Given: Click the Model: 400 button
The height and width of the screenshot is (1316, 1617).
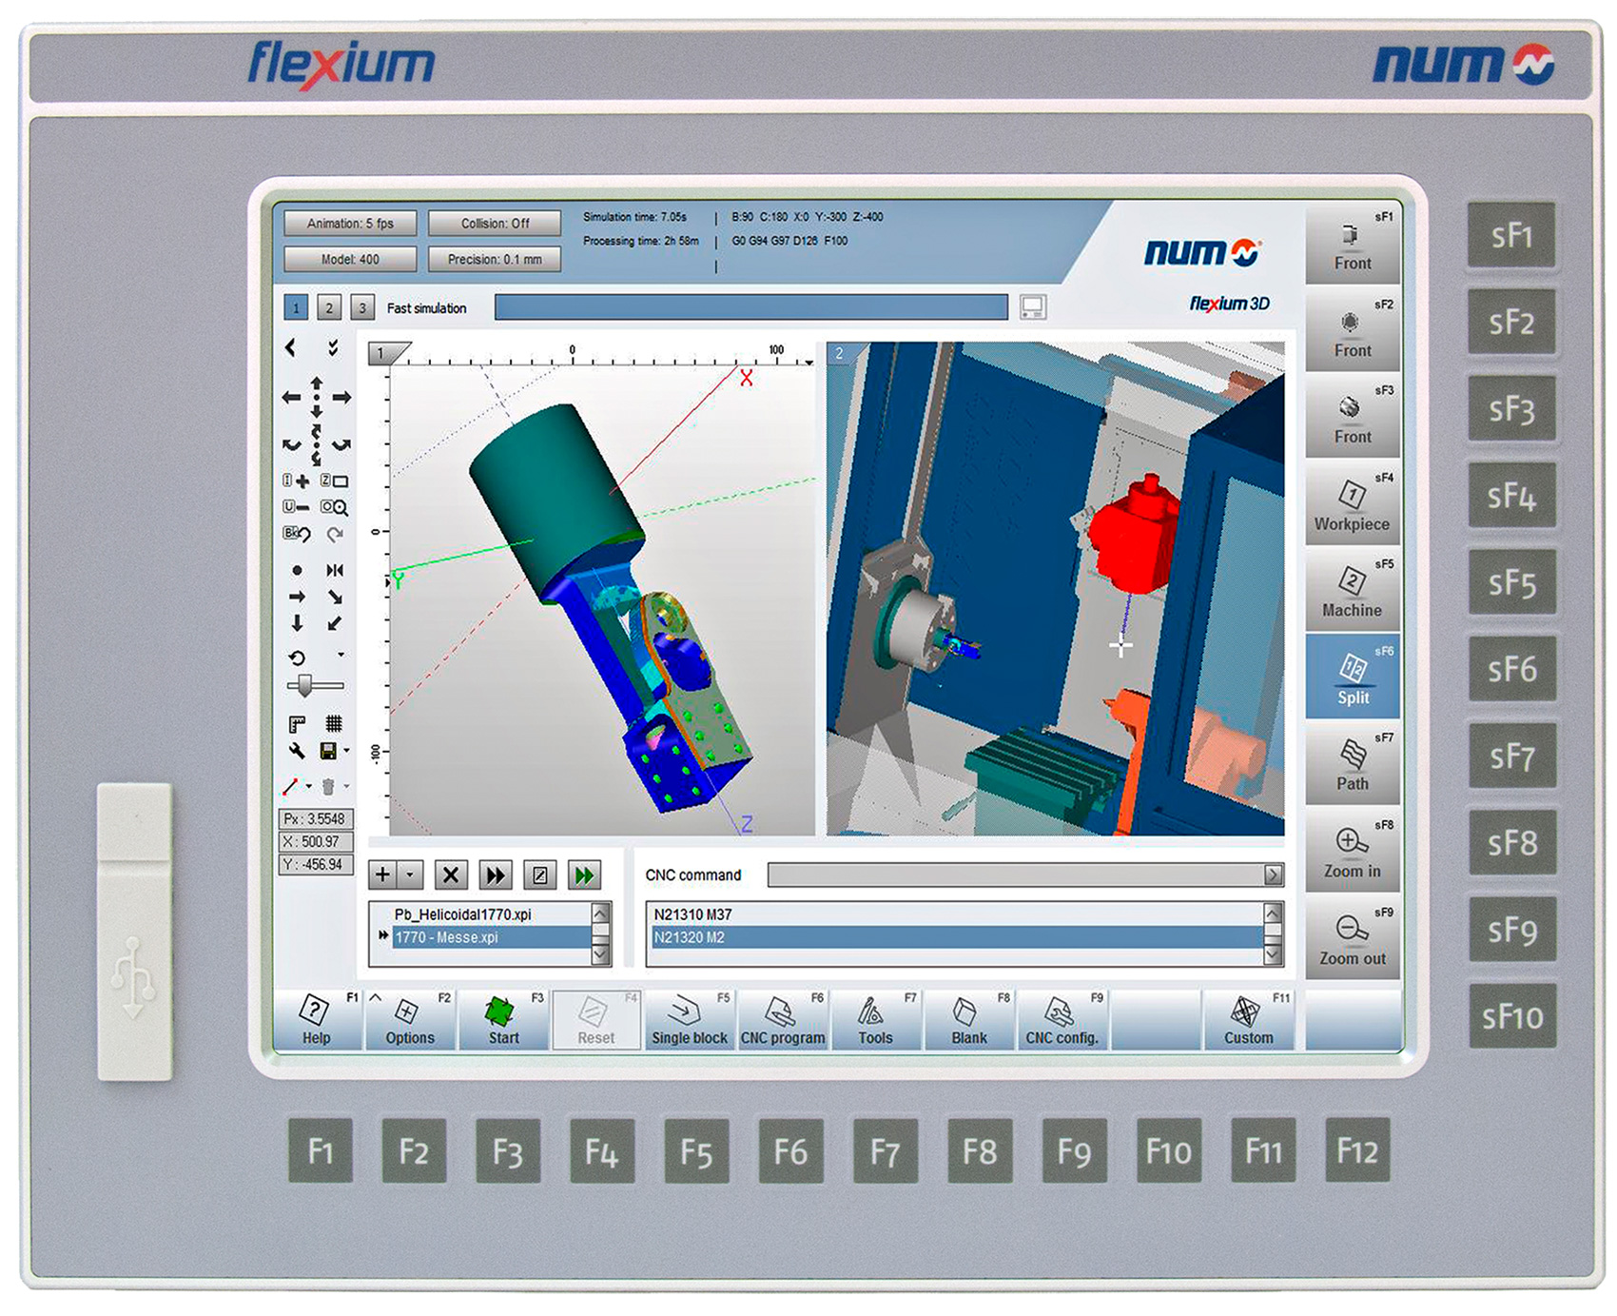Looking at the screenshot, I should coord(350,259).
